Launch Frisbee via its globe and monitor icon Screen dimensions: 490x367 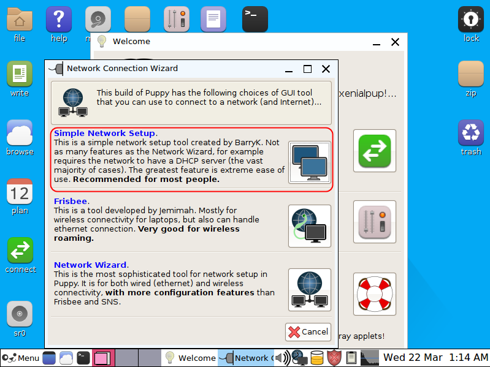[309, 226]
